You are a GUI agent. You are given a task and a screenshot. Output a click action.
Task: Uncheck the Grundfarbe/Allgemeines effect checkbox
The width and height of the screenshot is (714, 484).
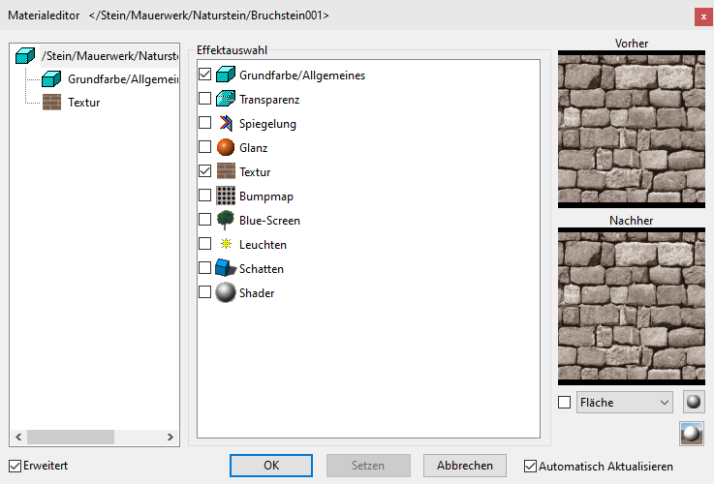pyautogui.click(x=205, y=74)
